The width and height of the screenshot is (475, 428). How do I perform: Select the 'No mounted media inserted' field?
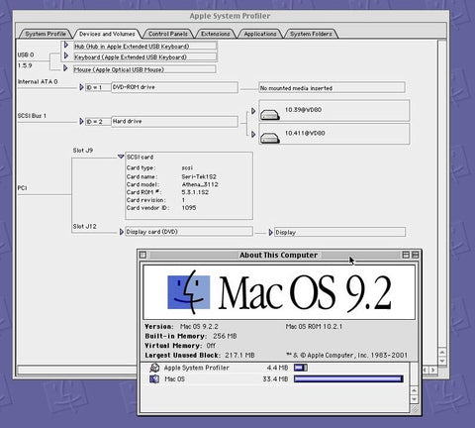332,88
